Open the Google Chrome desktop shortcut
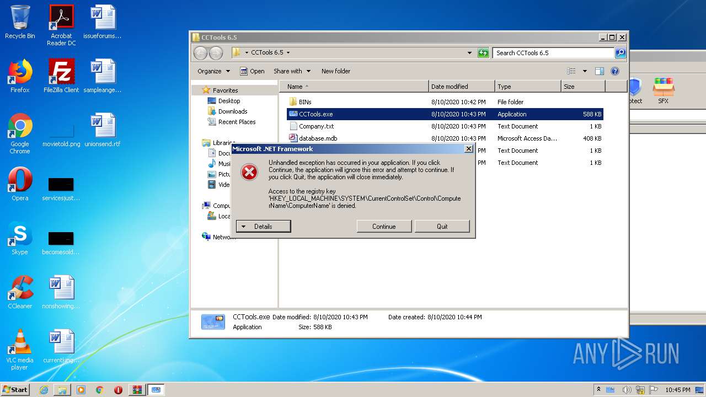Viewport: 706px width, 397px height. tap(20, 133)
